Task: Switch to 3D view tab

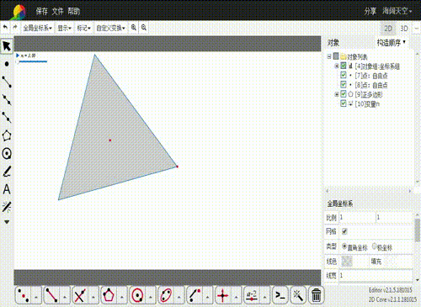Action: (404, 29)
